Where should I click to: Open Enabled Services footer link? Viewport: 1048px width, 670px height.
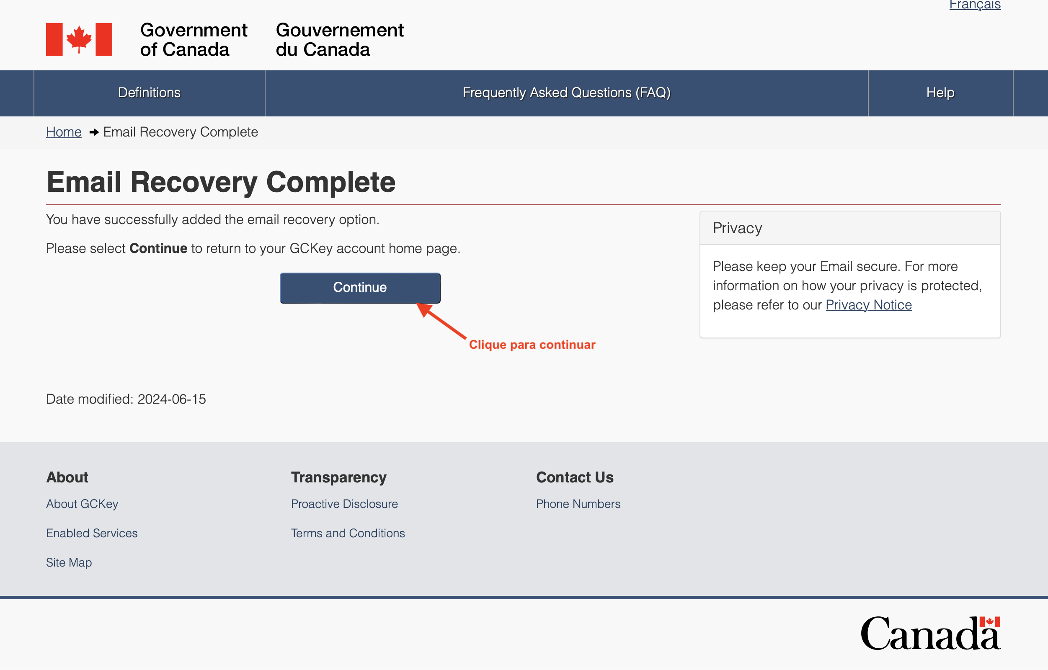[92, 533]
